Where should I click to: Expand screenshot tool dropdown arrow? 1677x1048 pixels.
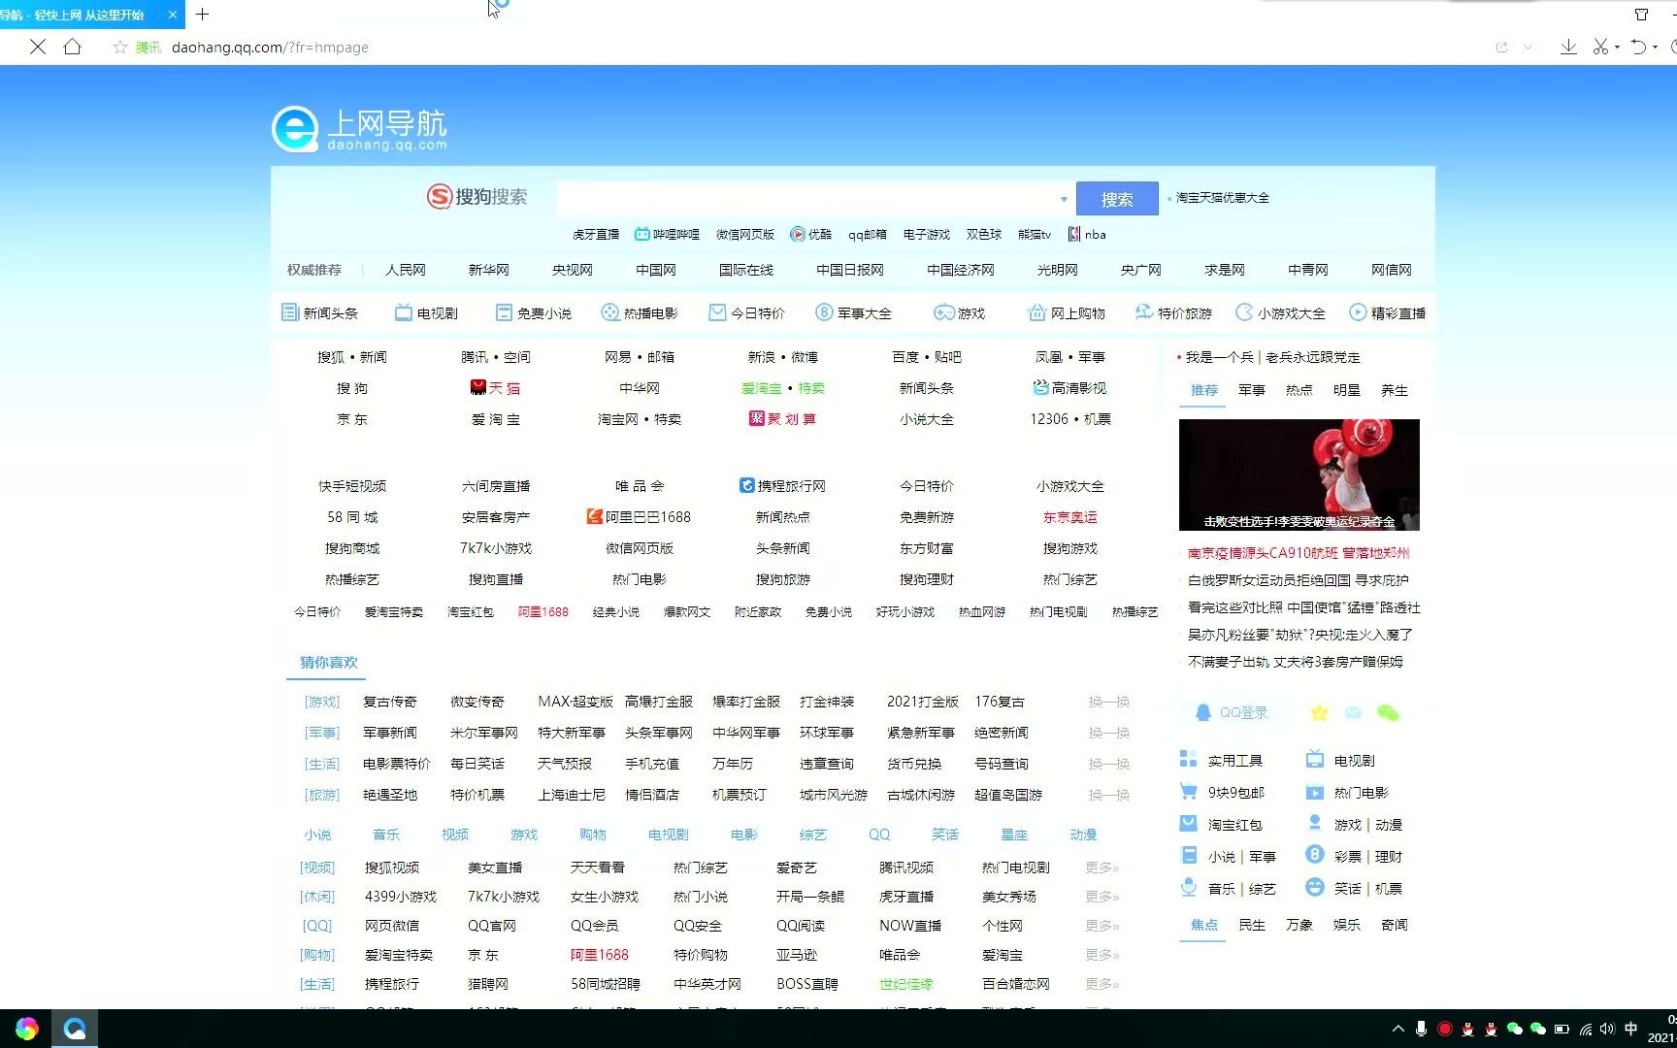point(1617,48)
